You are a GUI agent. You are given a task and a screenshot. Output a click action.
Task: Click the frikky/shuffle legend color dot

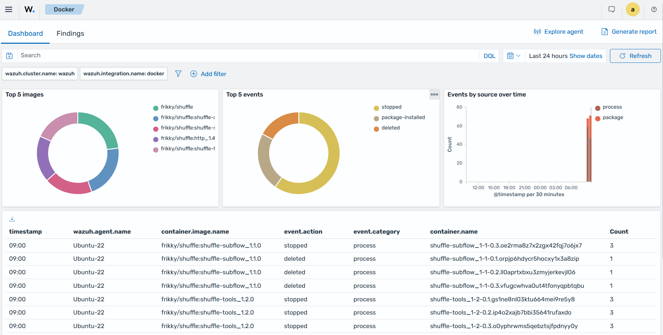(156, 108)
